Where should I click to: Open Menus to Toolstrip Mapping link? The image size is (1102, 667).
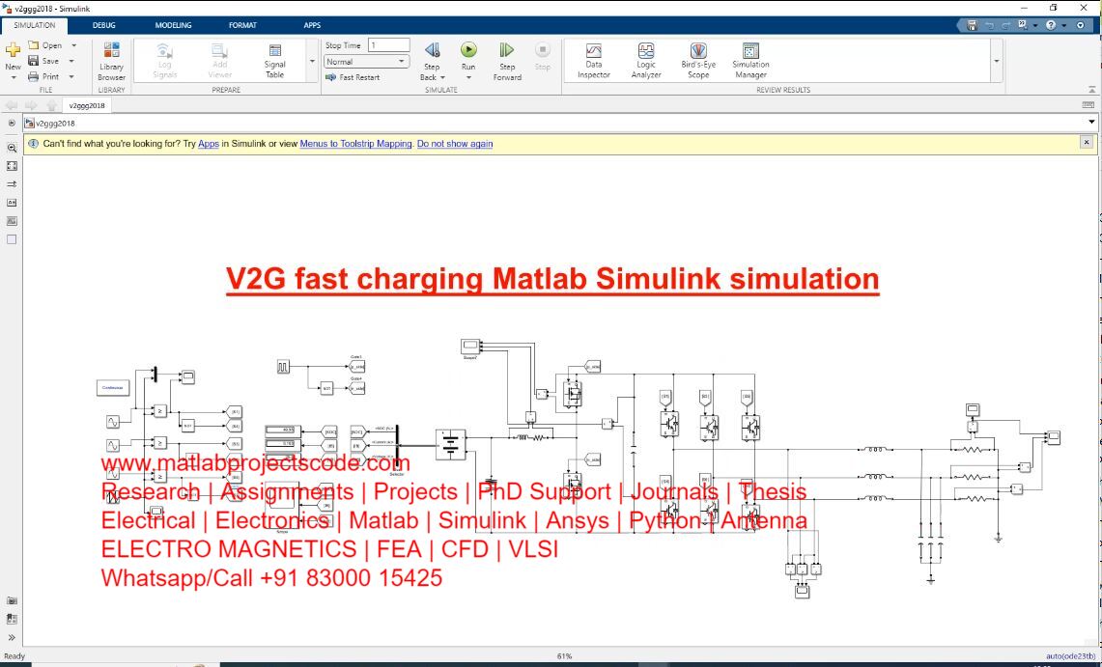pos(355,144)
